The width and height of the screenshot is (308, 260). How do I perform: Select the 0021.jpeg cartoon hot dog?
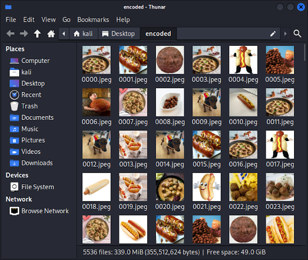coord(206,187)
